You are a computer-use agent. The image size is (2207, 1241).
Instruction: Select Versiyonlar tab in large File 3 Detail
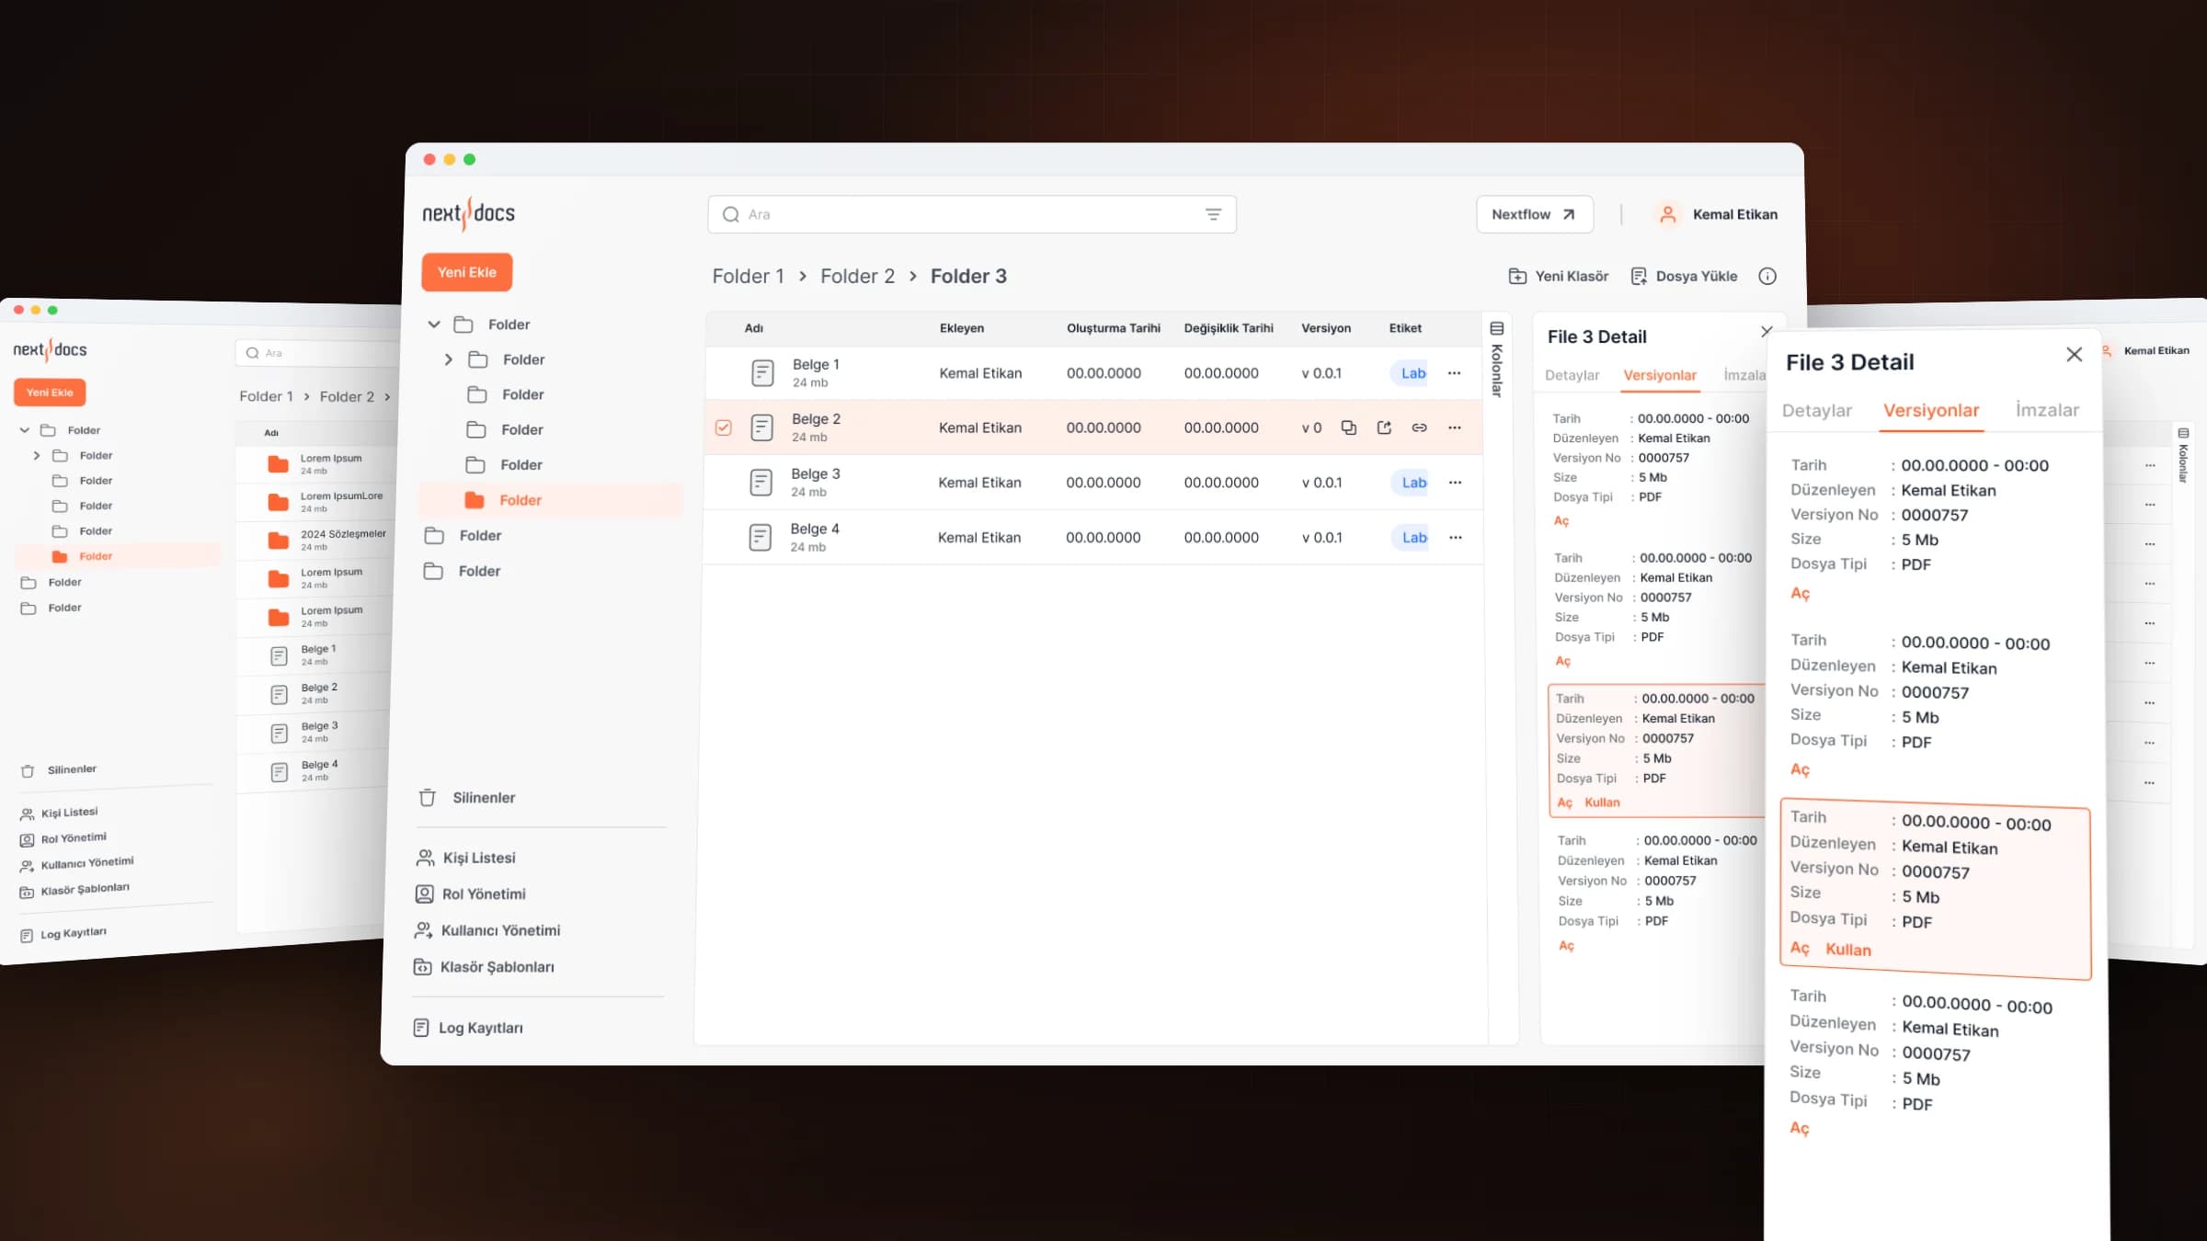point(1931,410)
